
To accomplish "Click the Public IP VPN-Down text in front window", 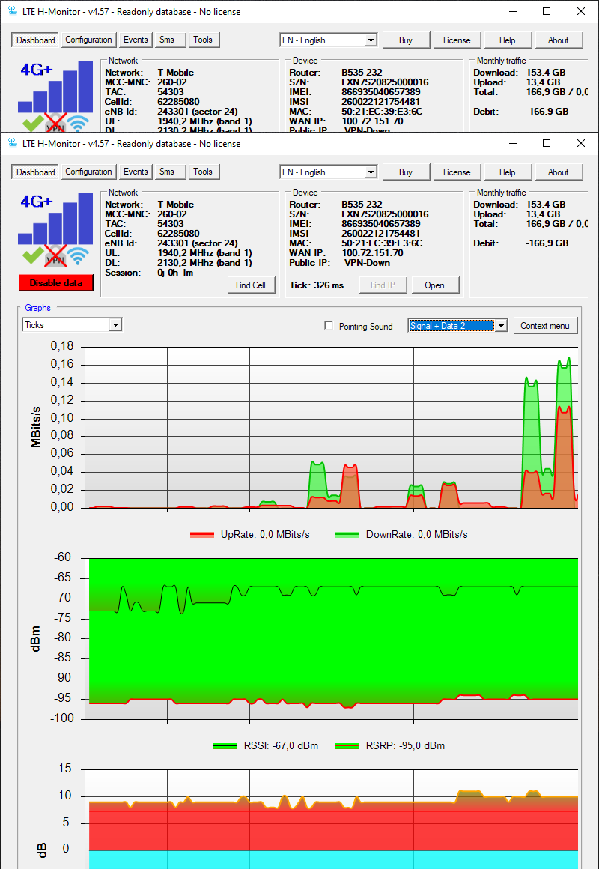I will pos(367,263).
